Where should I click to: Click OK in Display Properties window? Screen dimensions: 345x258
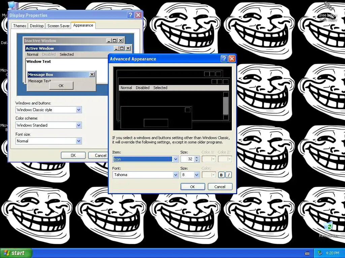point(73,155)
